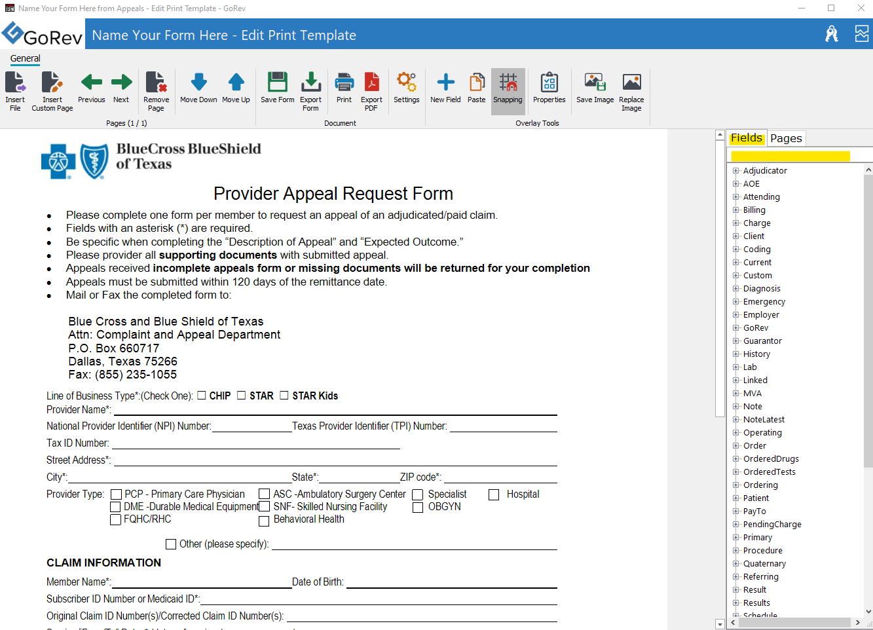The width and height of the screenshot is (873, 630).
Task: Click Insert Custom Page icon
Action: point(52,83)
